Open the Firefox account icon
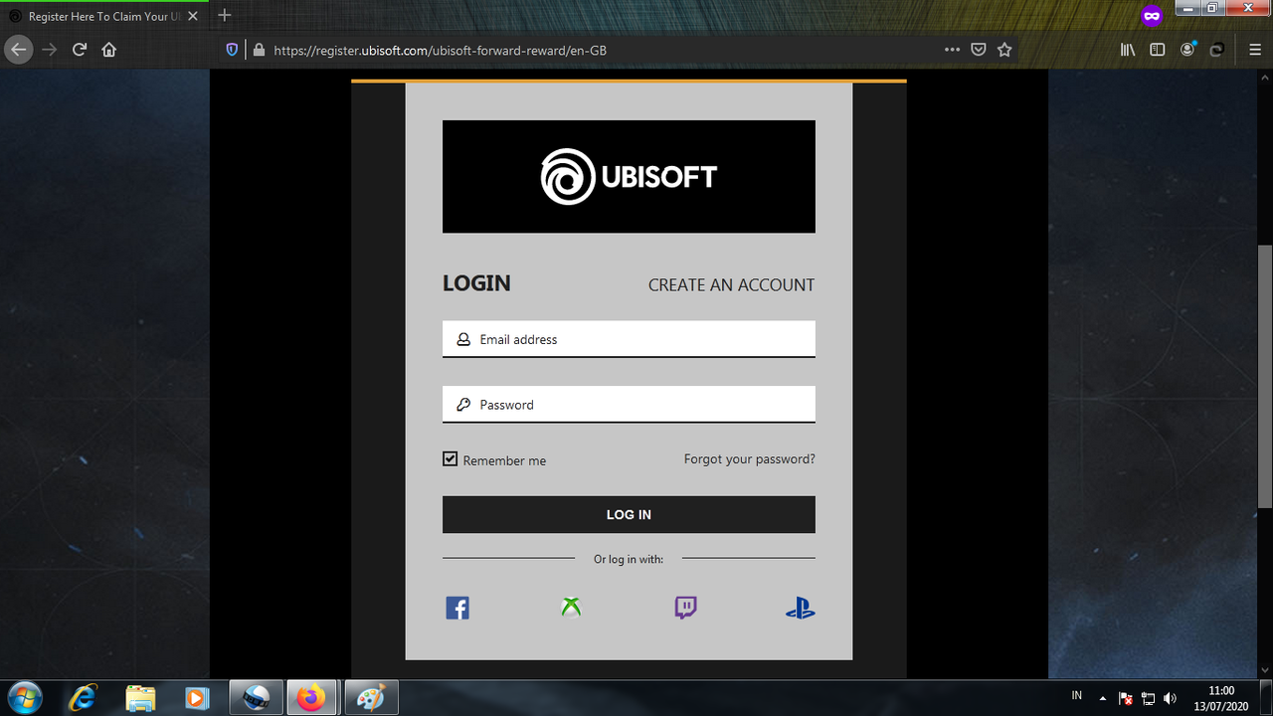1273x716 pixels. [1188, 50]
